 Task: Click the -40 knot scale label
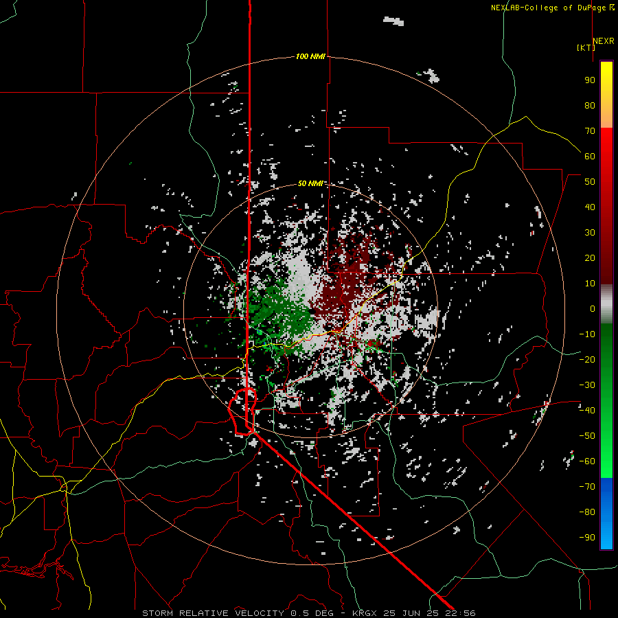tap(587, 411)
